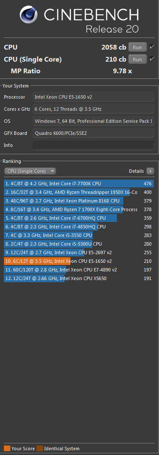The image size is (159, 455).
Task: Select the Cores x GHz field
Action: click(x=93, y=109)
